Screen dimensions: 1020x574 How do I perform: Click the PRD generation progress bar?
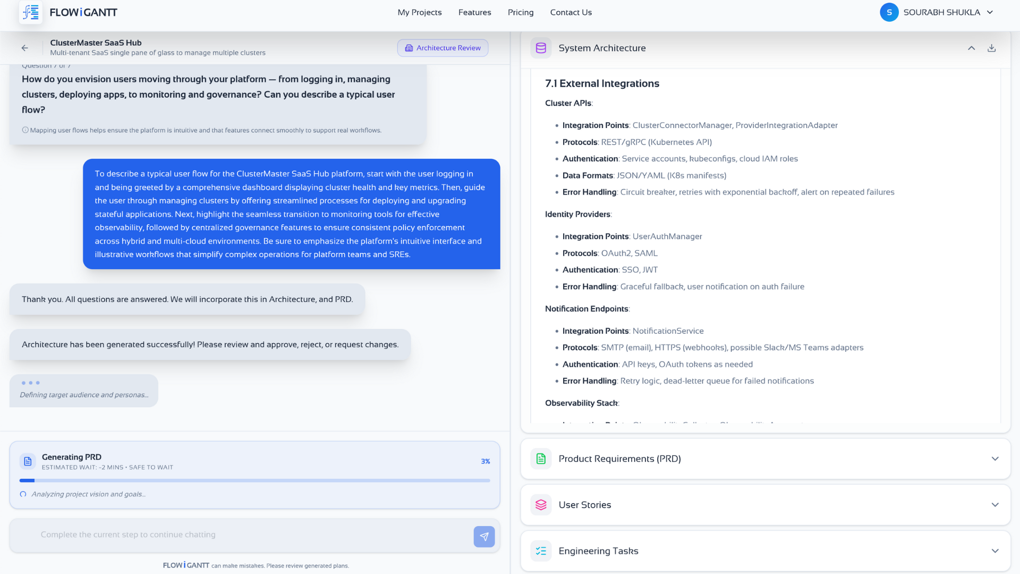pos(254,480)
